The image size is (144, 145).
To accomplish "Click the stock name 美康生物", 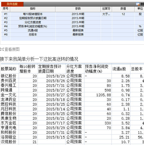I will pyautogui.click(x=8, y=118).
